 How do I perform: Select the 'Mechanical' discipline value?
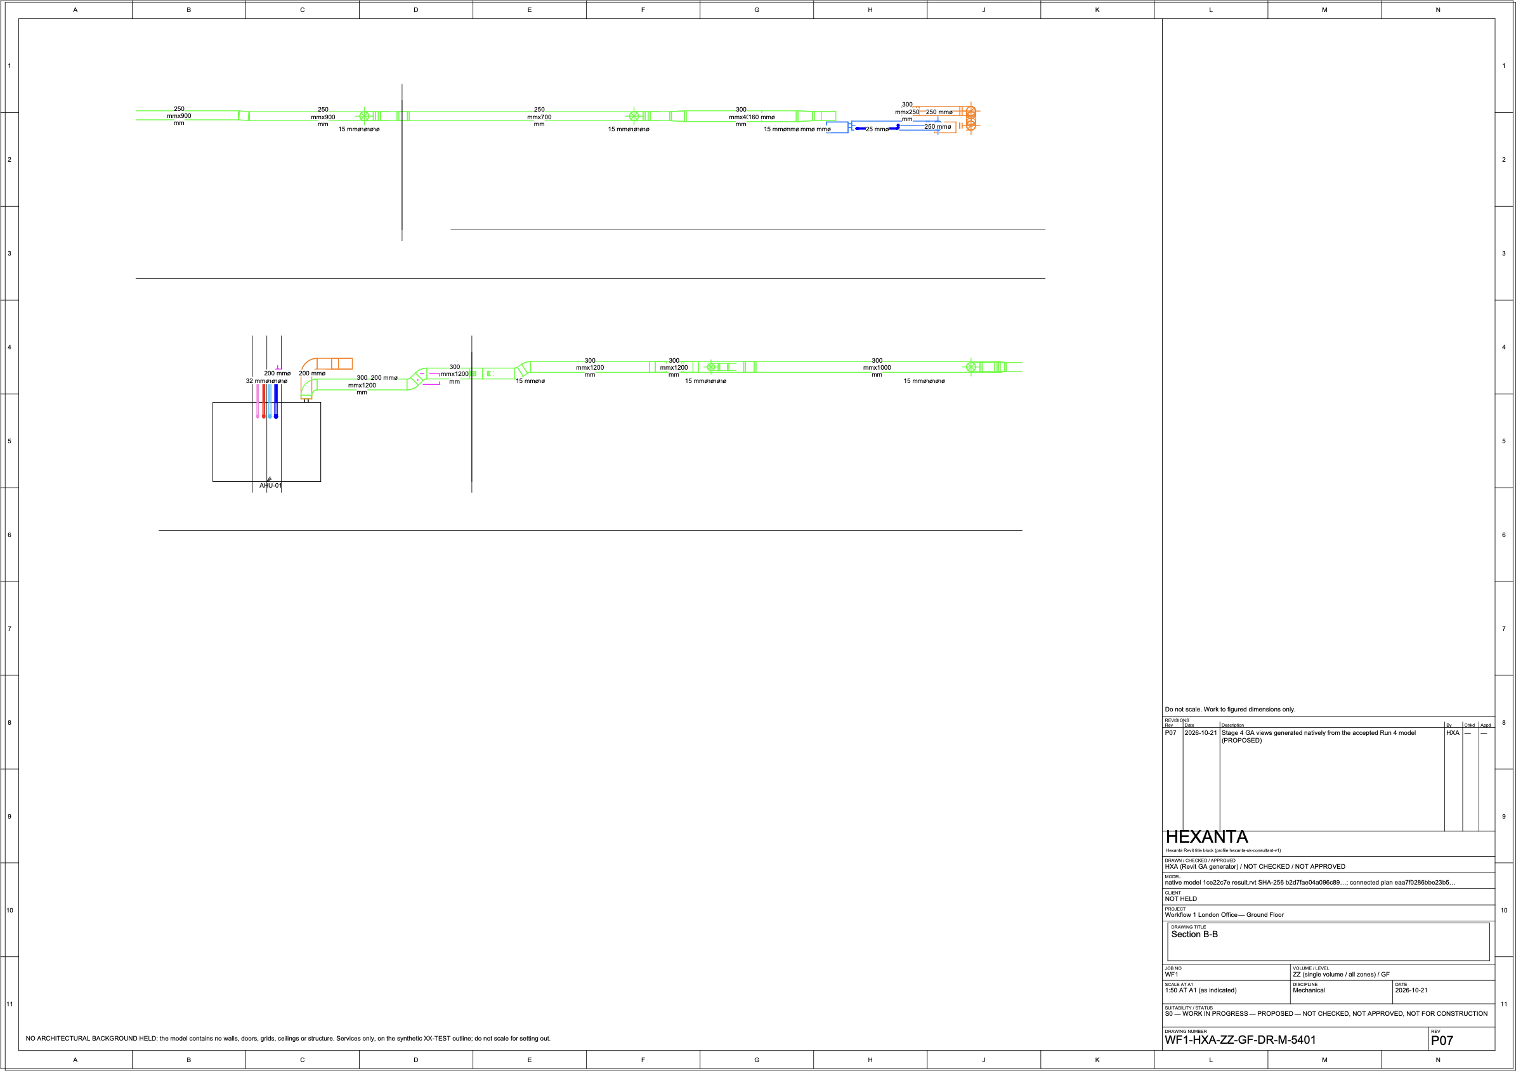pos(1309,990)
